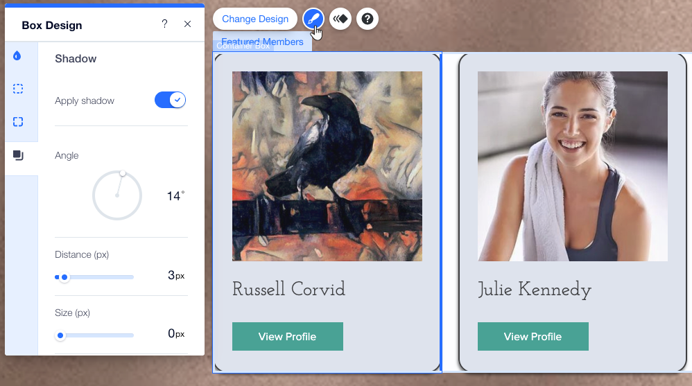Open Box Design panel help
Viewport: 692px width, 386px height.
pyautogui.click(x=164, y=24)
